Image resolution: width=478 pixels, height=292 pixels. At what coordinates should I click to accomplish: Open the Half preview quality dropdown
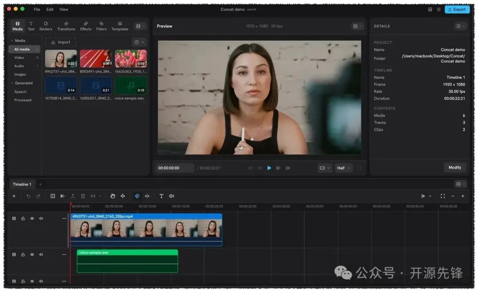[x=343, y=168]
